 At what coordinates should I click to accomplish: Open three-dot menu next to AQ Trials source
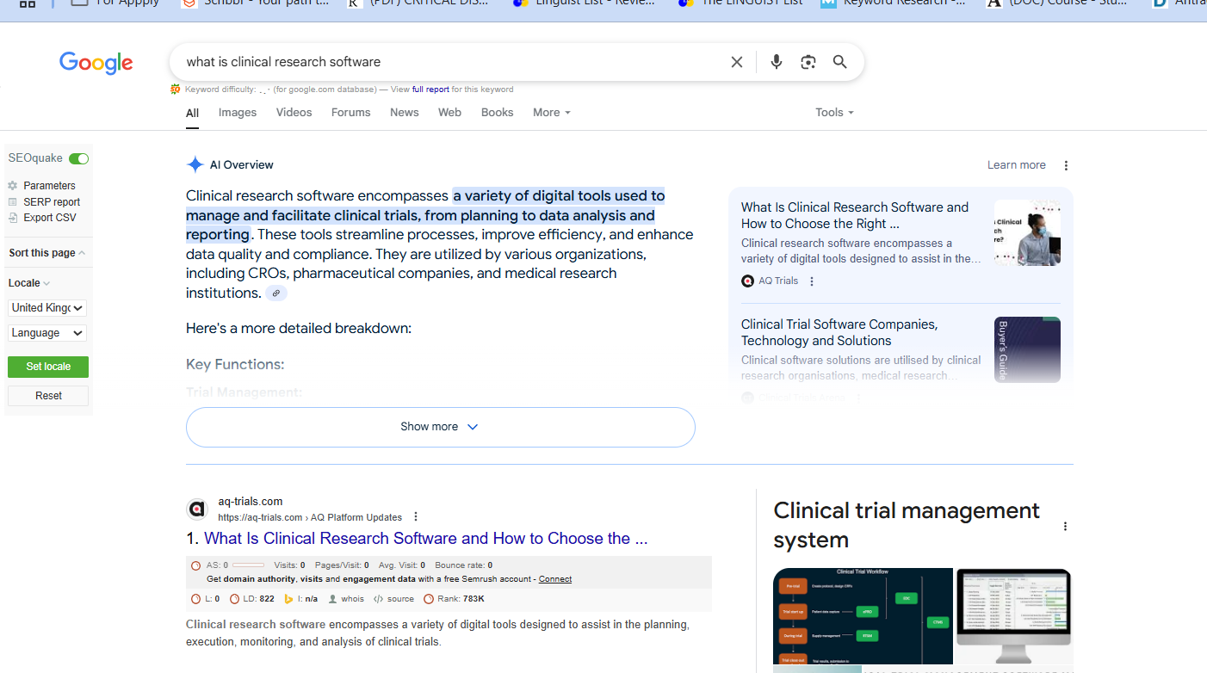click(x=812, y=281)
